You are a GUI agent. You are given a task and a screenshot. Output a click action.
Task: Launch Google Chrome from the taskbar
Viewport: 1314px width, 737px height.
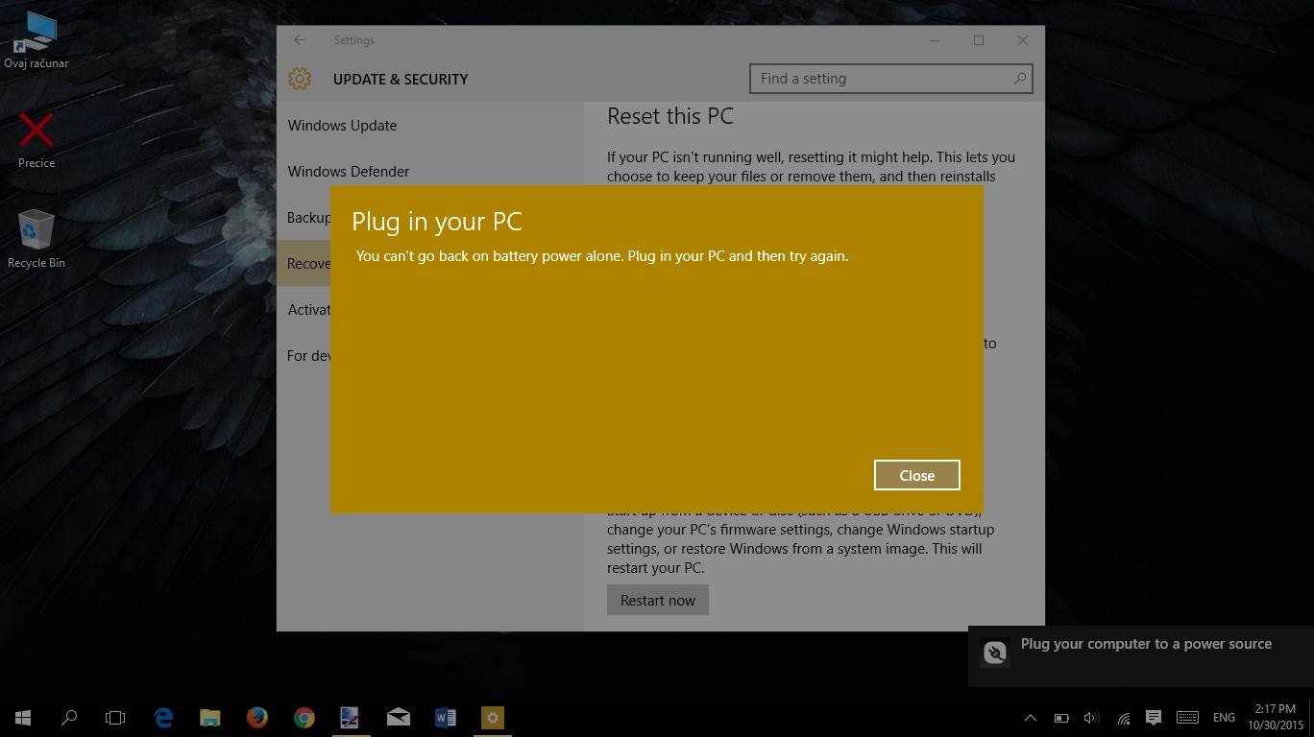click(x=304, y=717)
